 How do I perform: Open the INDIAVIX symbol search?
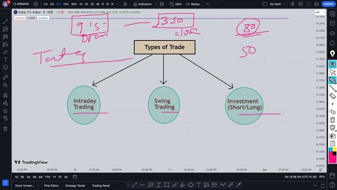pos(21,4)
